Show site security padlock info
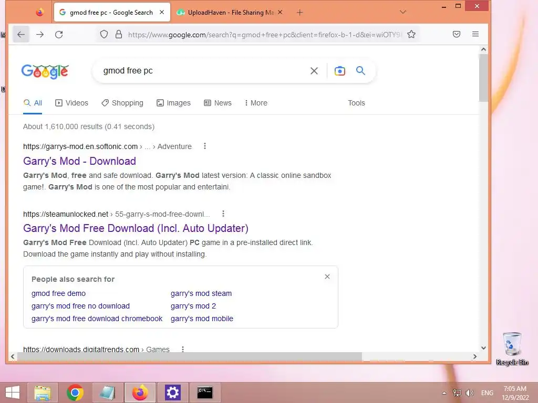Screen dimensions: 538x403 click(x=119, y=34)
